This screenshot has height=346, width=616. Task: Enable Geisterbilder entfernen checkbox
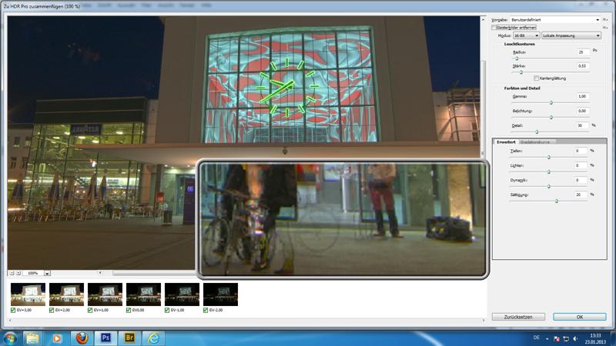click(x=494, y=28)
